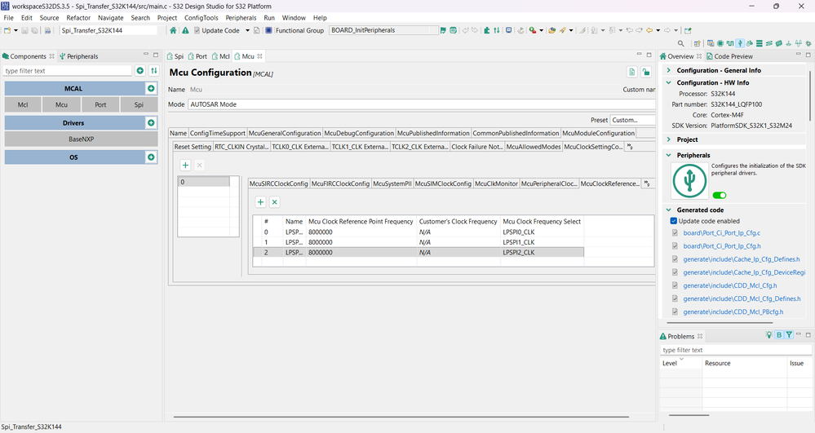Screen dimensions: 815x433
Task: Click the sort arrows icon in Components panel
Action: click(x=154, y=71)
